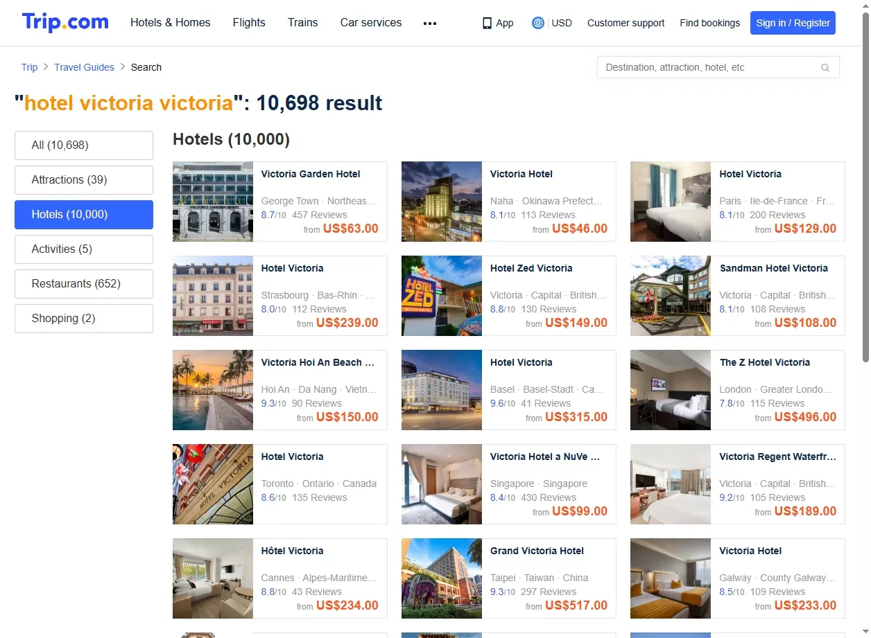The width and height of the screenshot is (871, 638).
Task: Click the 430 Reviews text
Action: pyautogui.click(x=549, y=497)
